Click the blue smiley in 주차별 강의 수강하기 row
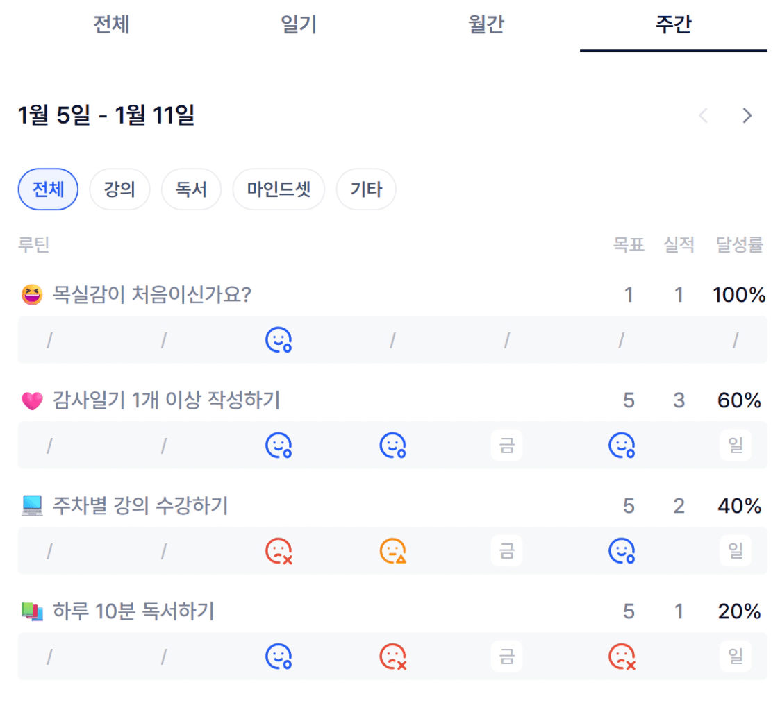780x703 pixels. pyautogui.click(x=621, y=551)
